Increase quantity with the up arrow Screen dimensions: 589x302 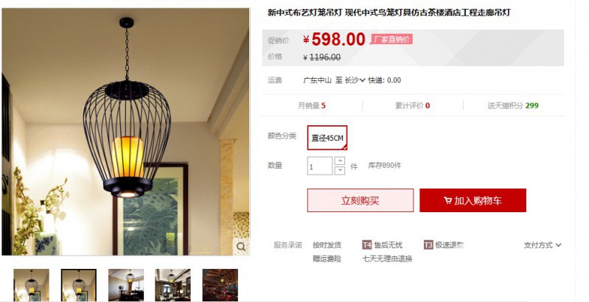click(x=340, y=161)
